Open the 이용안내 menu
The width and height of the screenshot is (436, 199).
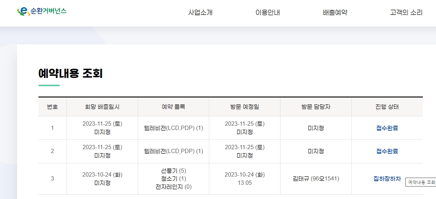click(x=268, y=13)
